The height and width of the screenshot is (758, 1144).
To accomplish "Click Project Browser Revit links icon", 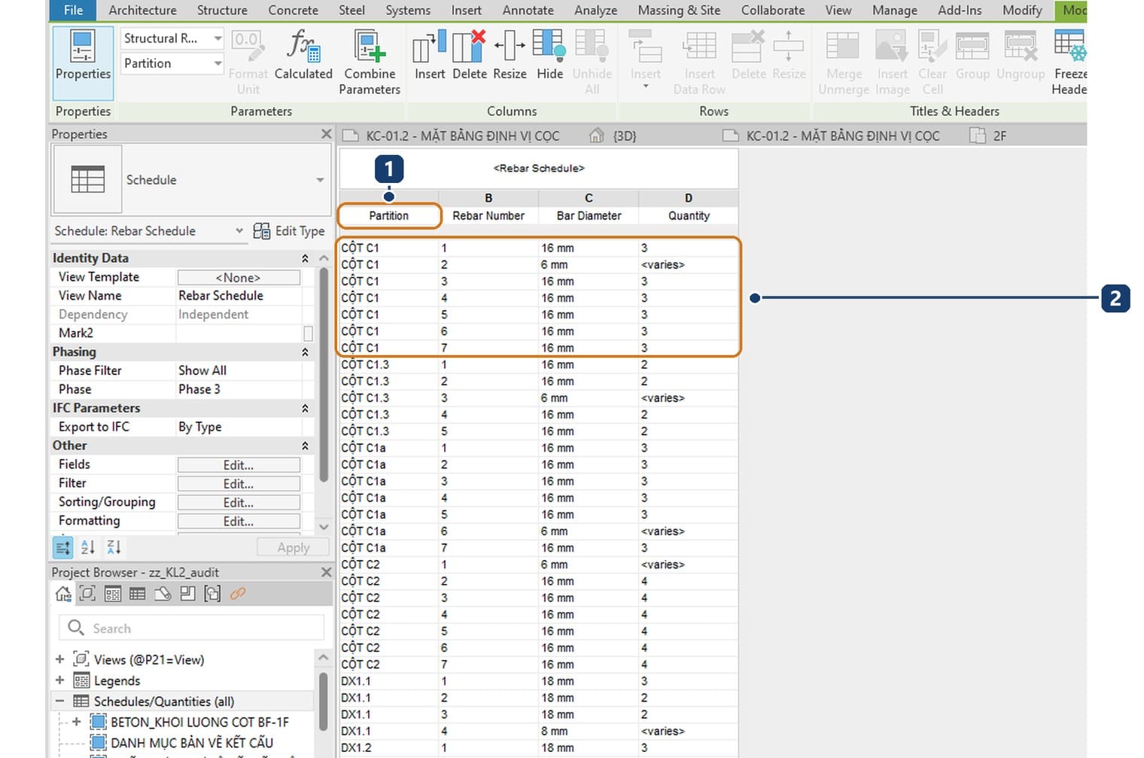I will [x=238, y=594].
